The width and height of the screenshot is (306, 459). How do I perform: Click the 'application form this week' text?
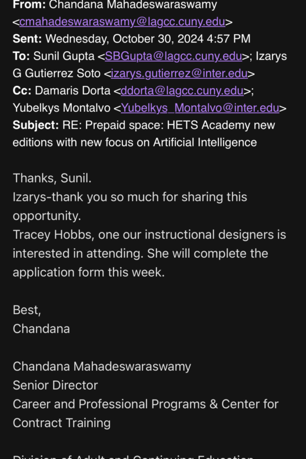click(x=89, y=272)
